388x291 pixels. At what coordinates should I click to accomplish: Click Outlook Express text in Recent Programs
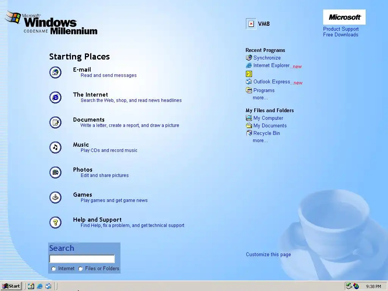tap(272, 81)
